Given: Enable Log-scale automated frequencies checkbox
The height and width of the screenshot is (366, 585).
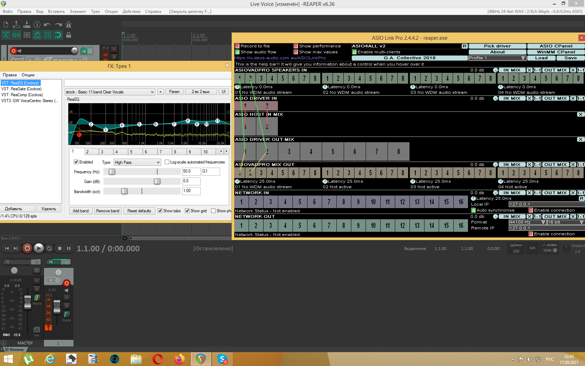Looking at the screenshot, I should click(167, 162).
